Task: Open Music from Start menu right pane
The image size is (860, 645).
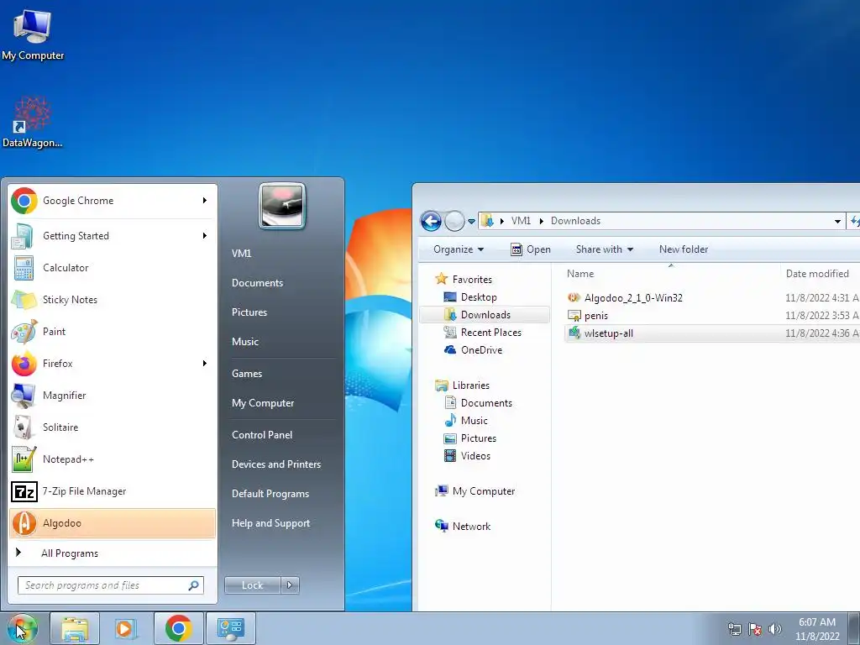Action: coord(244,342)
